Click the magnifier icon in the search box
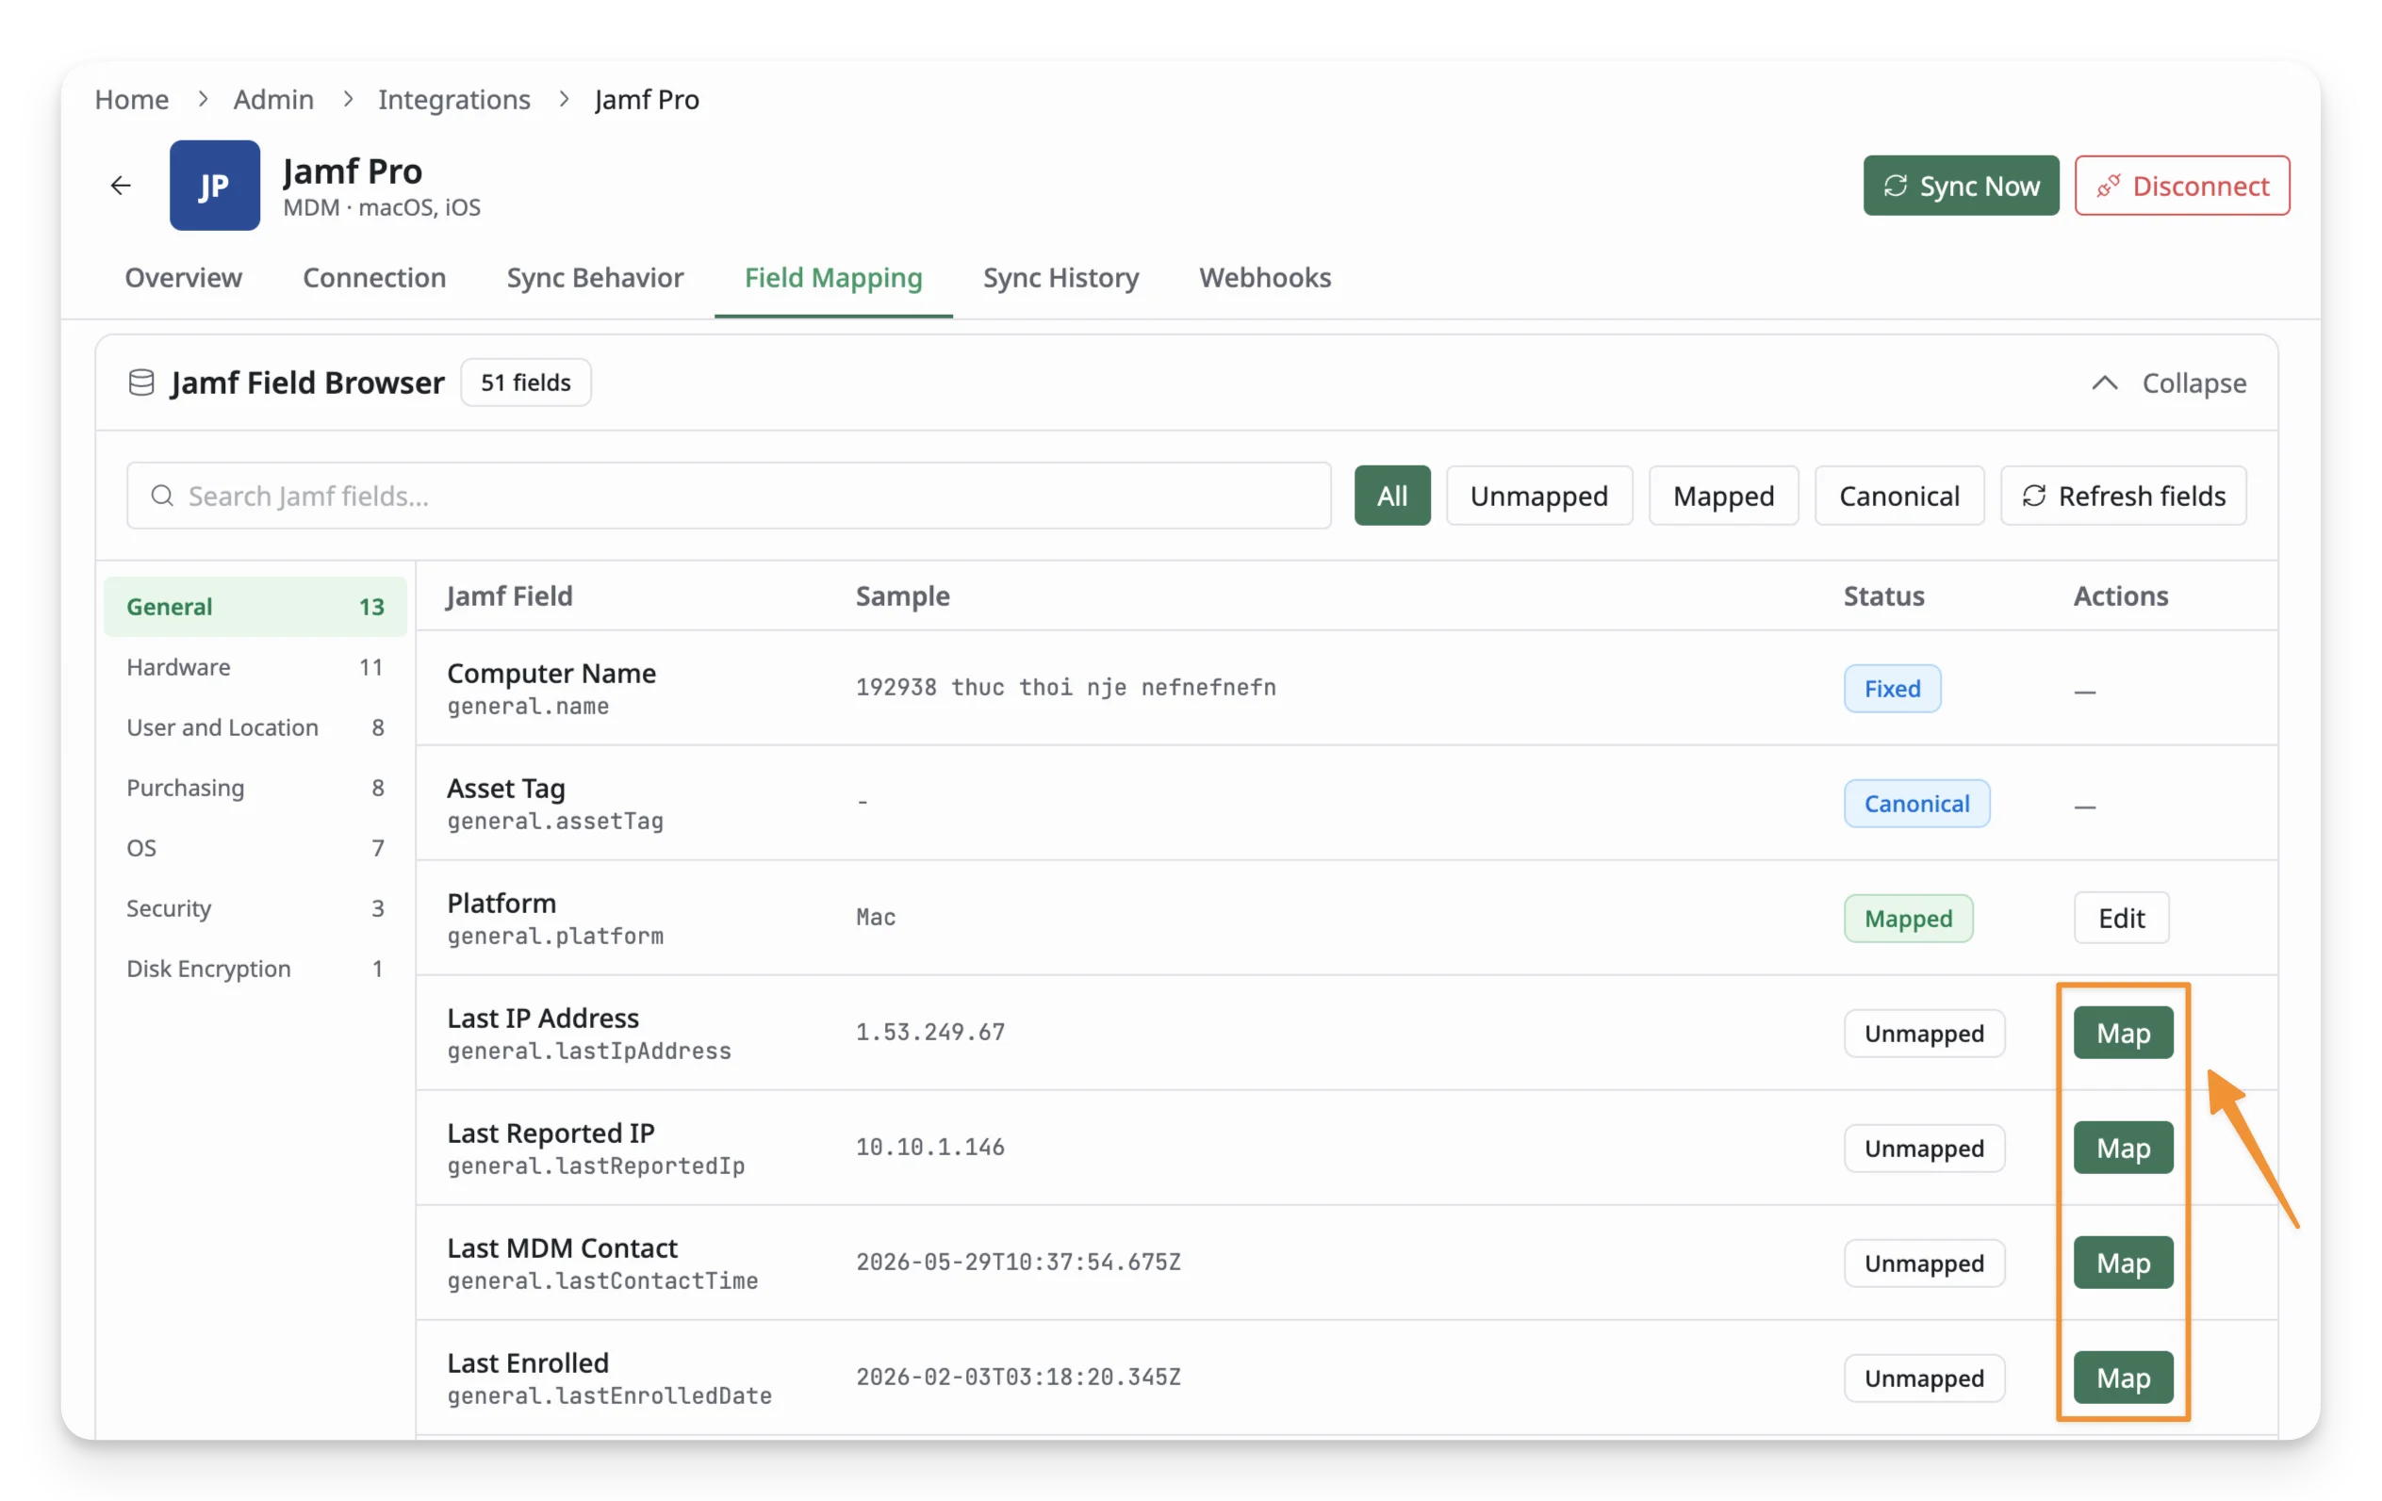This screenshot has height=1501, width=2382. [162, 496]
